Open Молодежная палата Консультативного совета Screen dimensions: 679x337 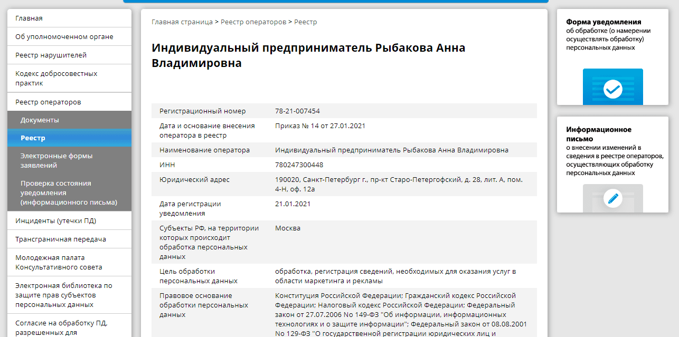point(59,262)
